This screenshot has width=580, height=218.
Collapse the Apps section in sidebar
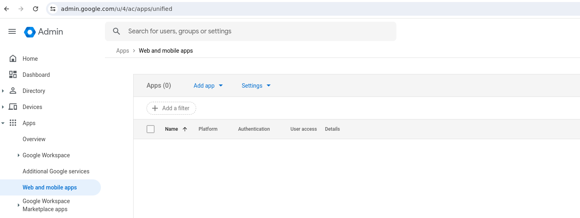(3, 123)
